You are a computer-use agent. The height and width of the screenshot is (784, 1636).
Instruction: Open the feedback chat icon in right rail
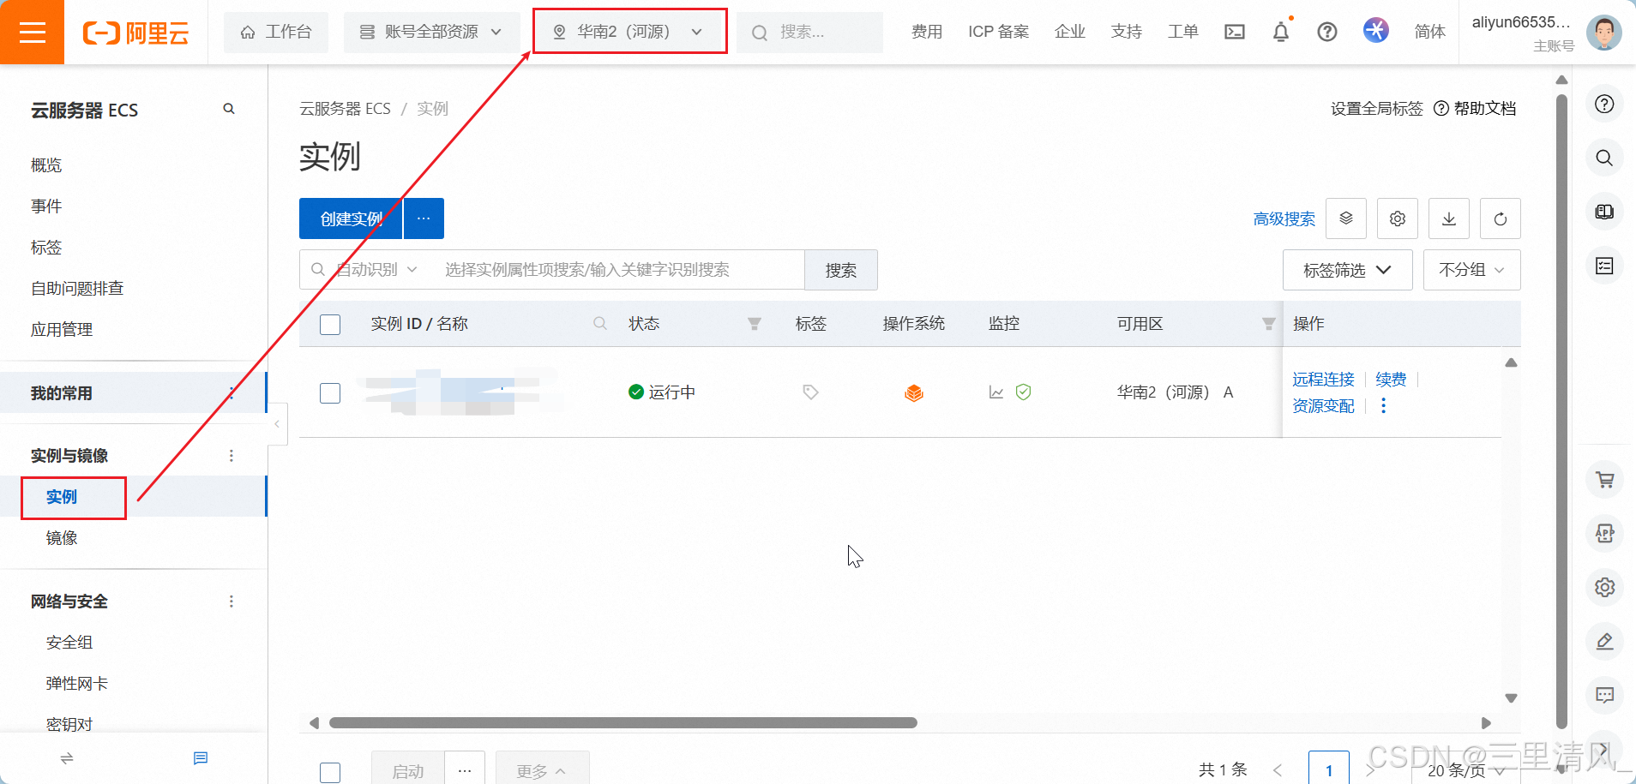pyautogui.click(x=1605, y=694)
